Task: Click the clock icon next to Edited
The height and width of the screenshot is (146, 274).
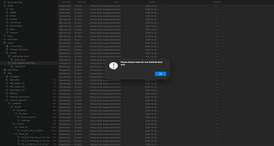Action: [7, 16]
